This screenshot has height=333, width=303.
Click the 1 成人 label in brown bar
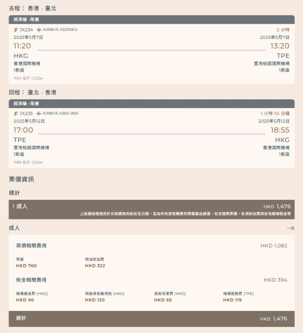click(x=20, y=206)
